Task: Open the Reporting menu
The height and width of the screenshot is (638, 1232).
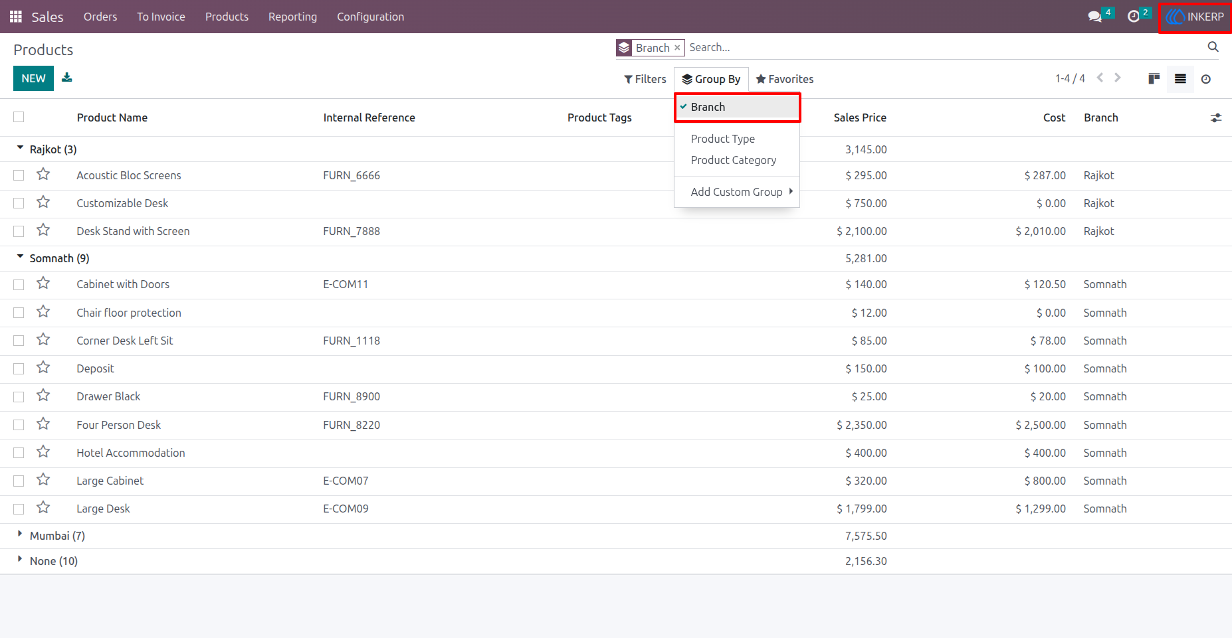Action: (x=292, y=17)
